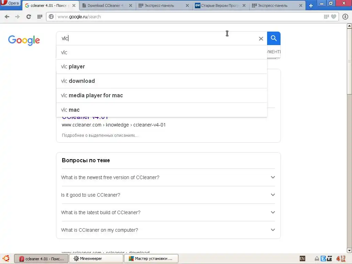Open a new tab with plus button
The height and width of the screenshot is (264, 352).
(x=311, y=5)
